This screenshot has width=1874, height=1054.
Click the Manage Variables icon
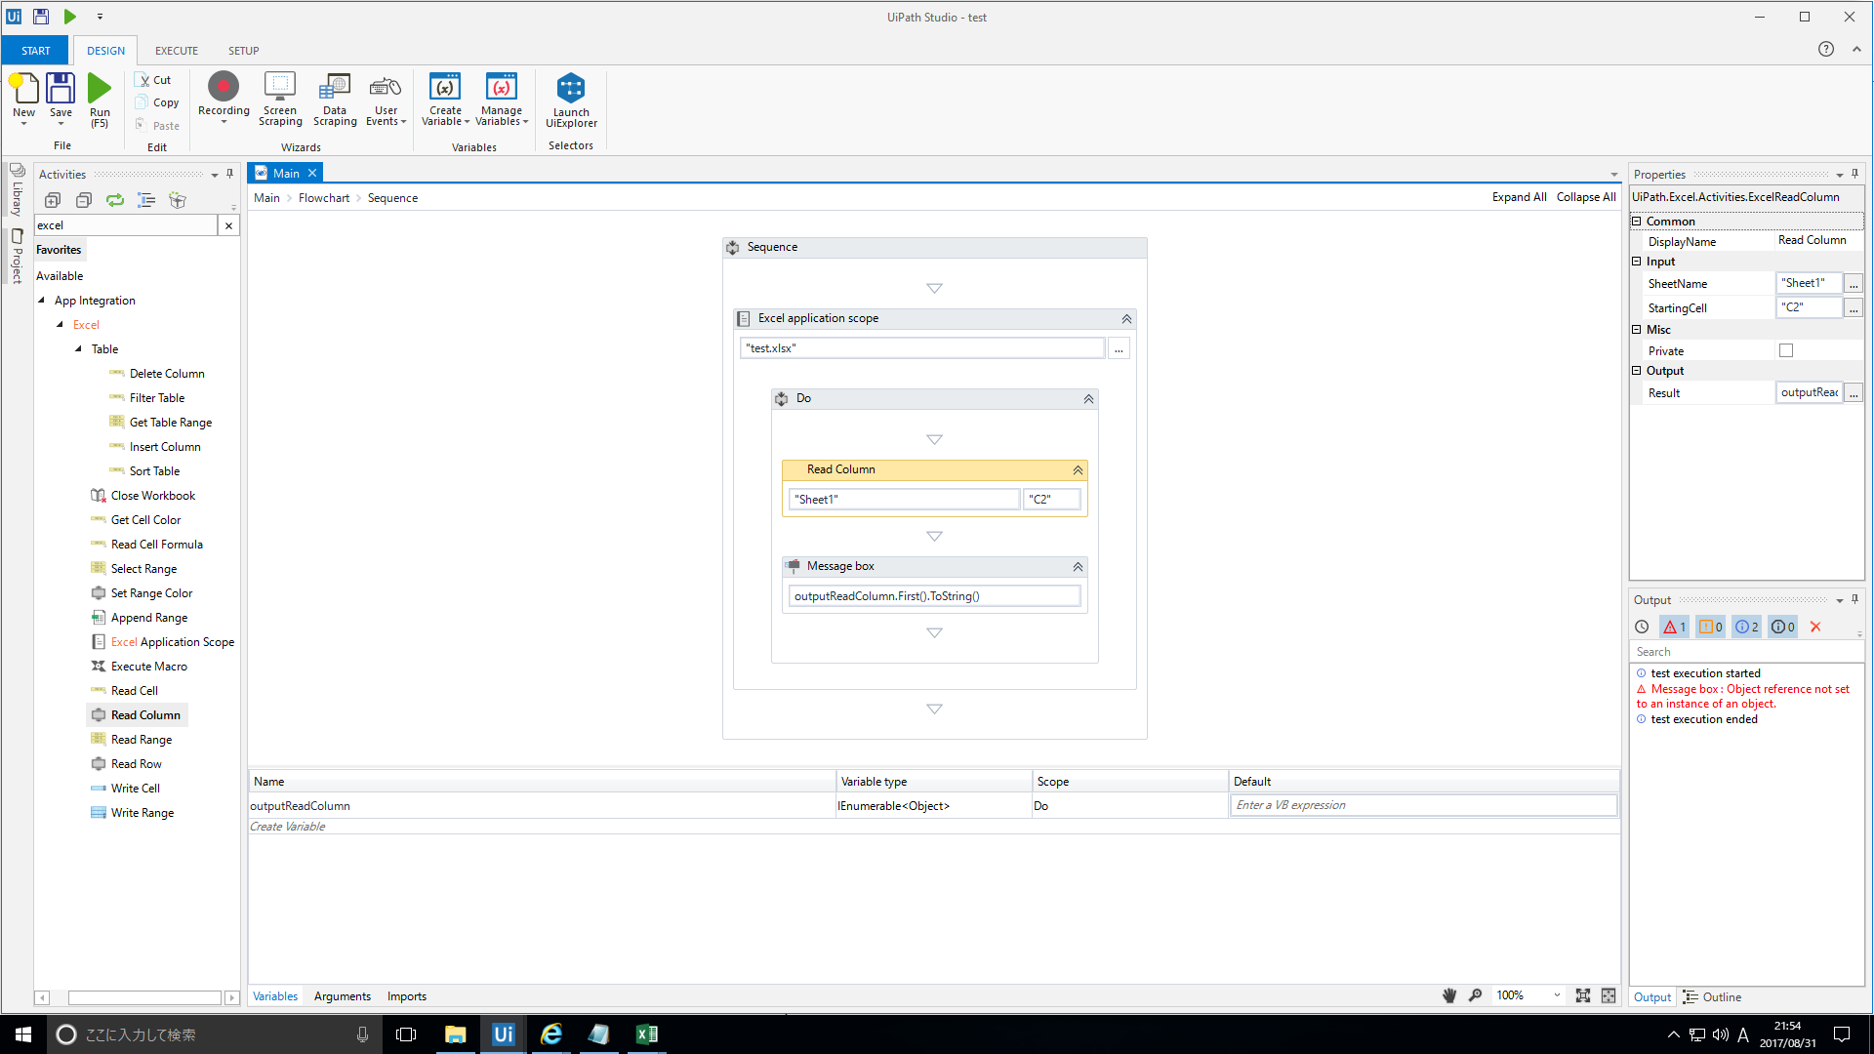click(502, 87)
